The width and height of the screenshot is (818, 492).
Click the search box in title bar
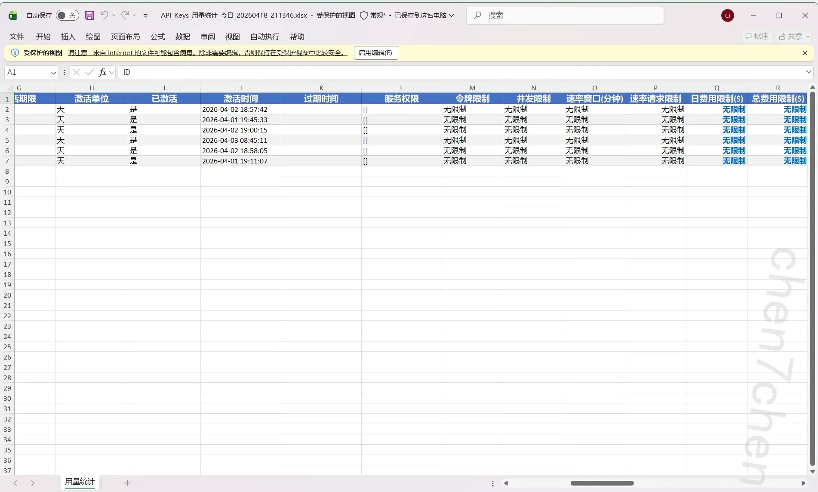click(x=565, y=15)
